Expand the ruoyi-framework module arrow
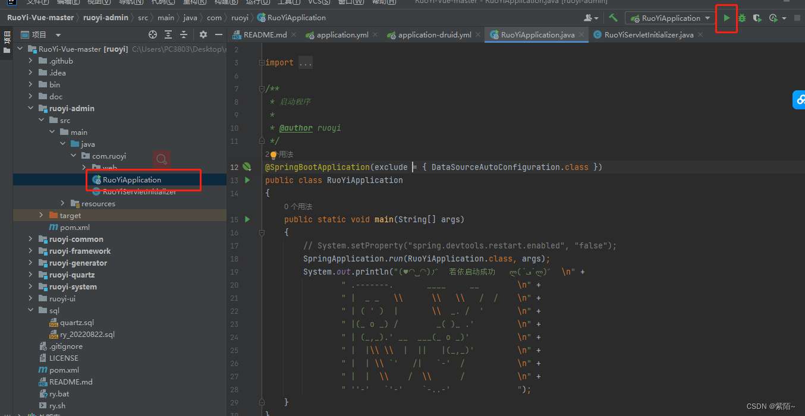The height and width of the screenshot is (416, 805). pos(31,251)
